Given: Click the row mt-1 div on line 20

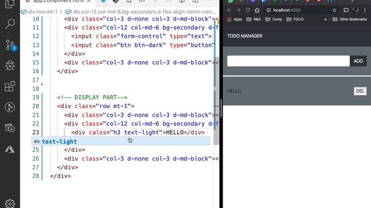Looking at the screenshot, I should point(96,106).
